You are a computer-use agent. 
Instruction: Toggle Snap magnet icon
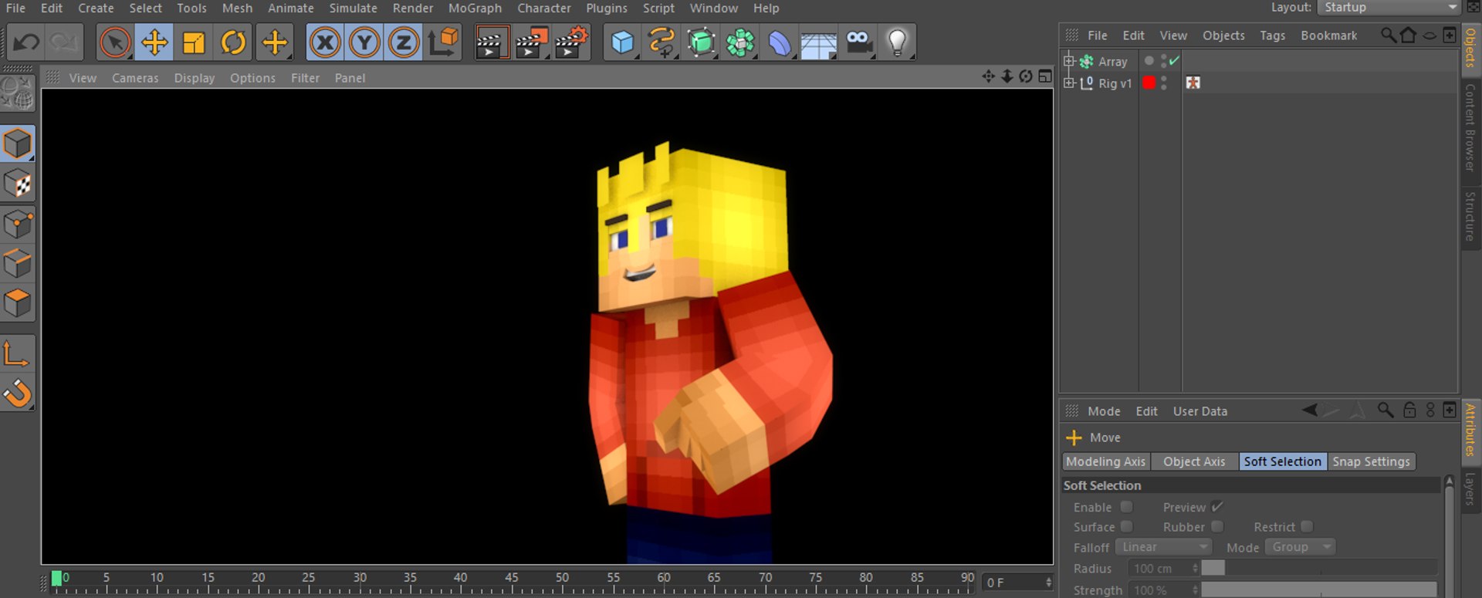(17, 394)
